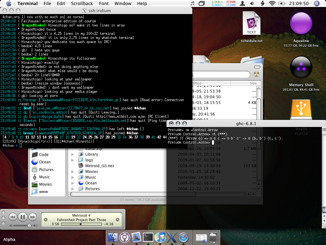Open Trash in the Dock

(x=213, y=237)
